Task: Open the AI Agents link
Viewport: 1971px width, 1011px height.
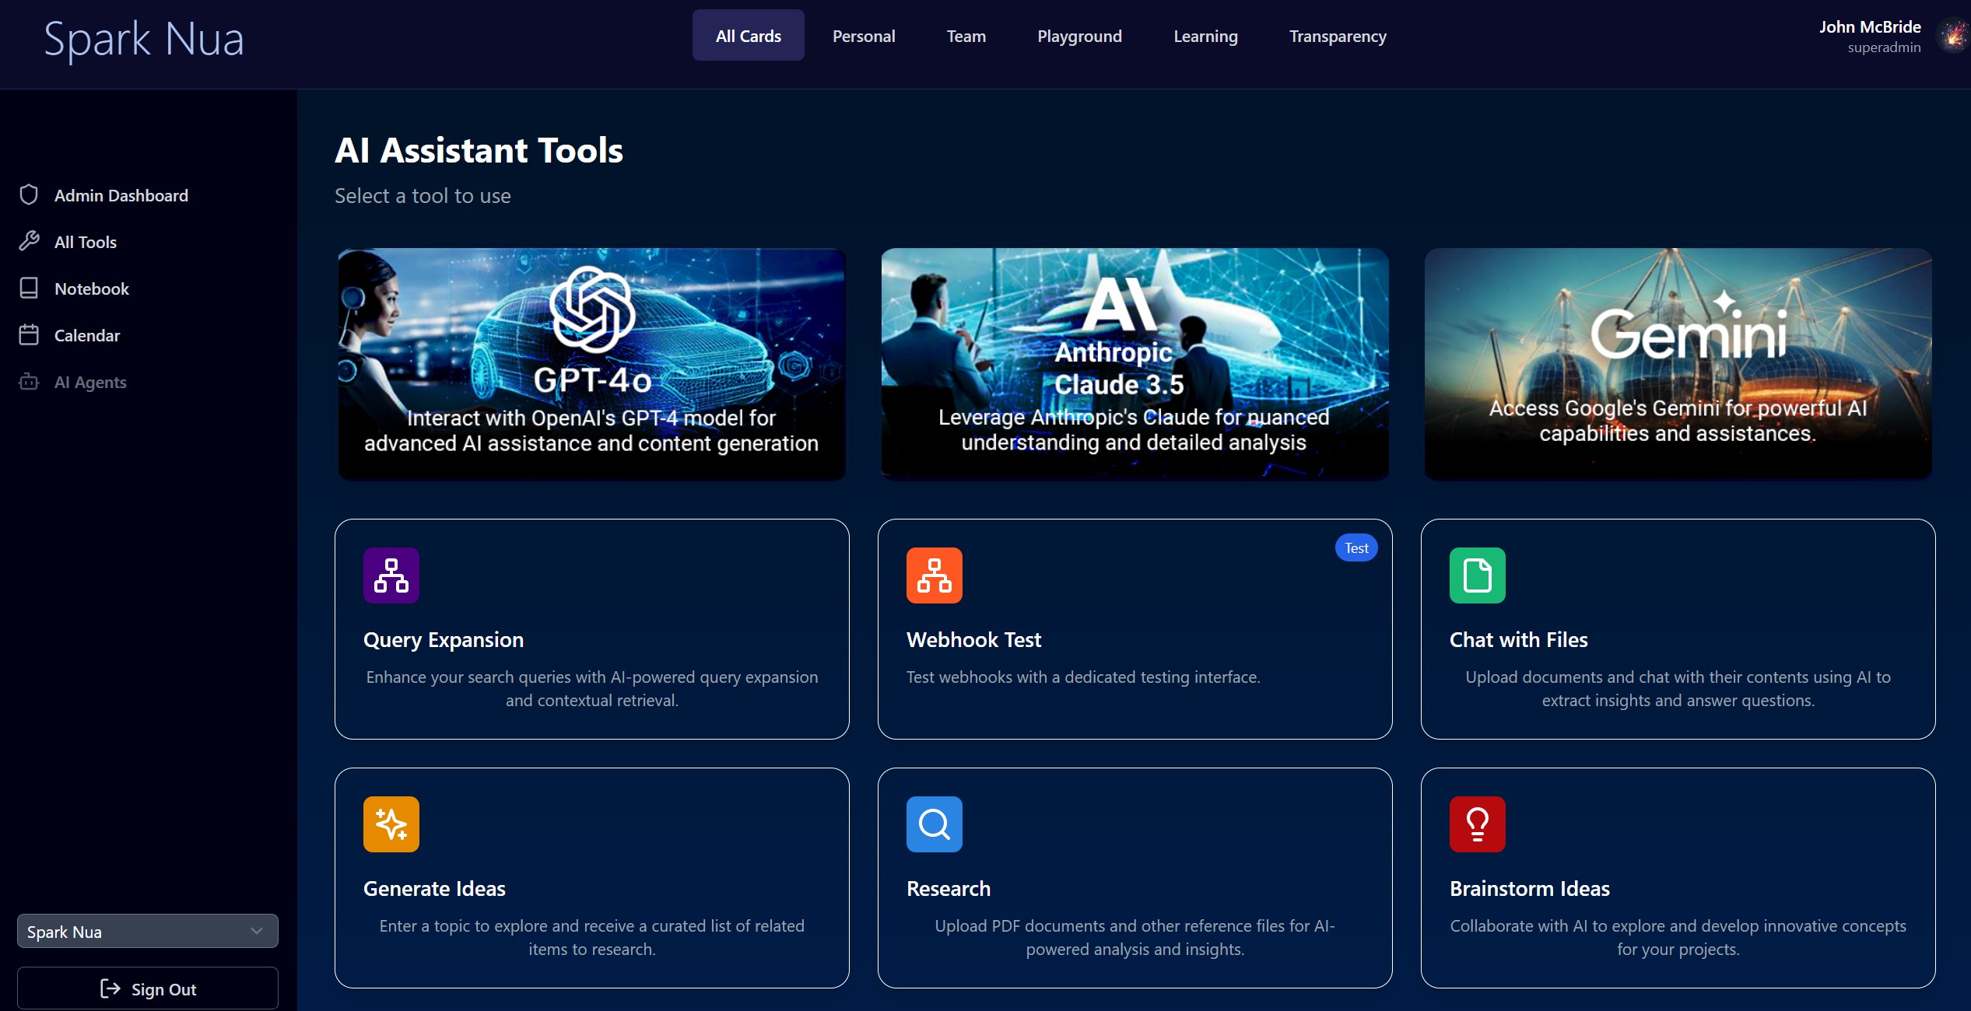Action: point(90,382)
